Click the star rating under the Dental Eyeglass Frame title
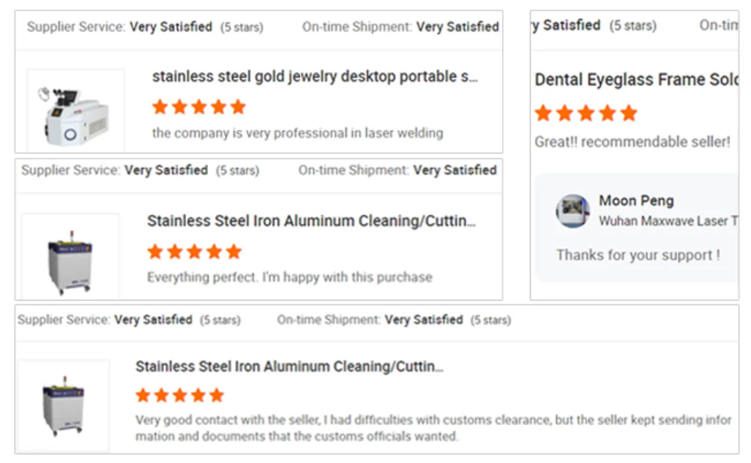The image size is (751, 463). coord(586,113)
